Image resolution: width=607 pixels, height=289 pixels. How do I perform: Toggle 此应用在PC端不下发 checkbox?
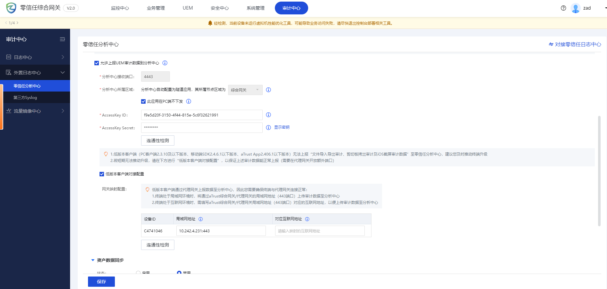point(143,101)
